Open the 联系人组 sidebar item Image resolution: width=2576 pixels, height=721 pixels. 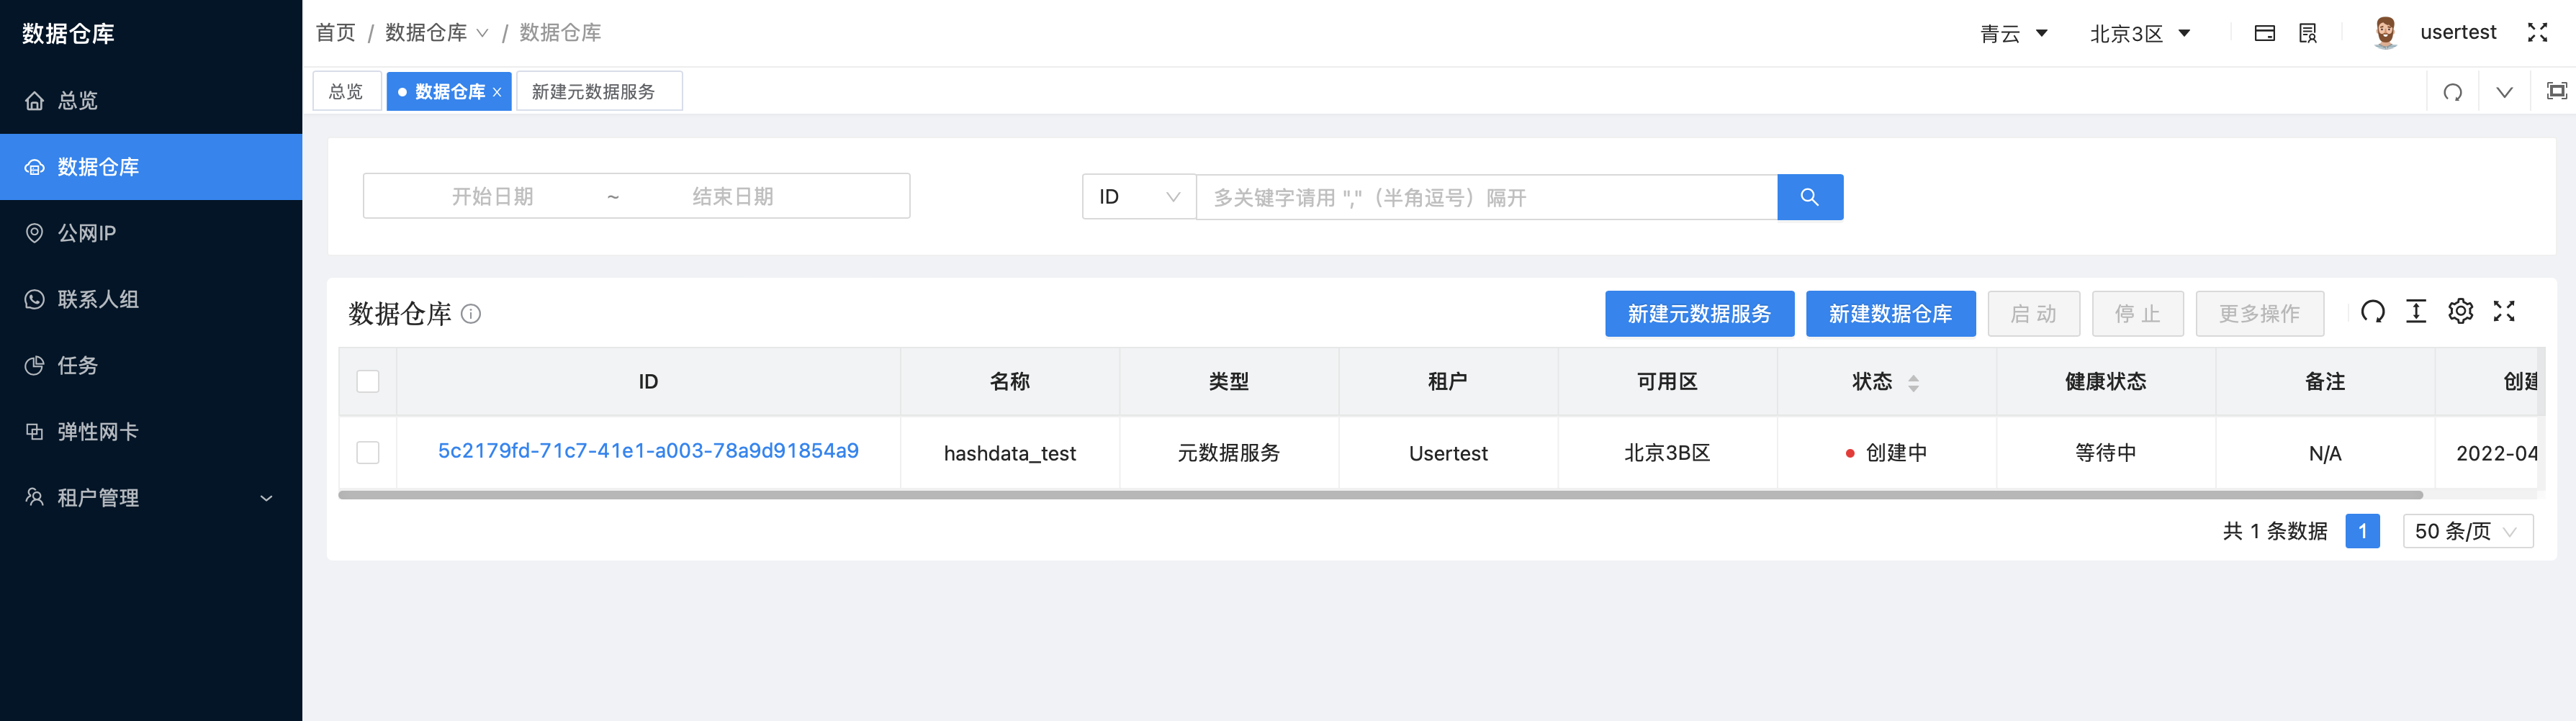coord(100,299)
